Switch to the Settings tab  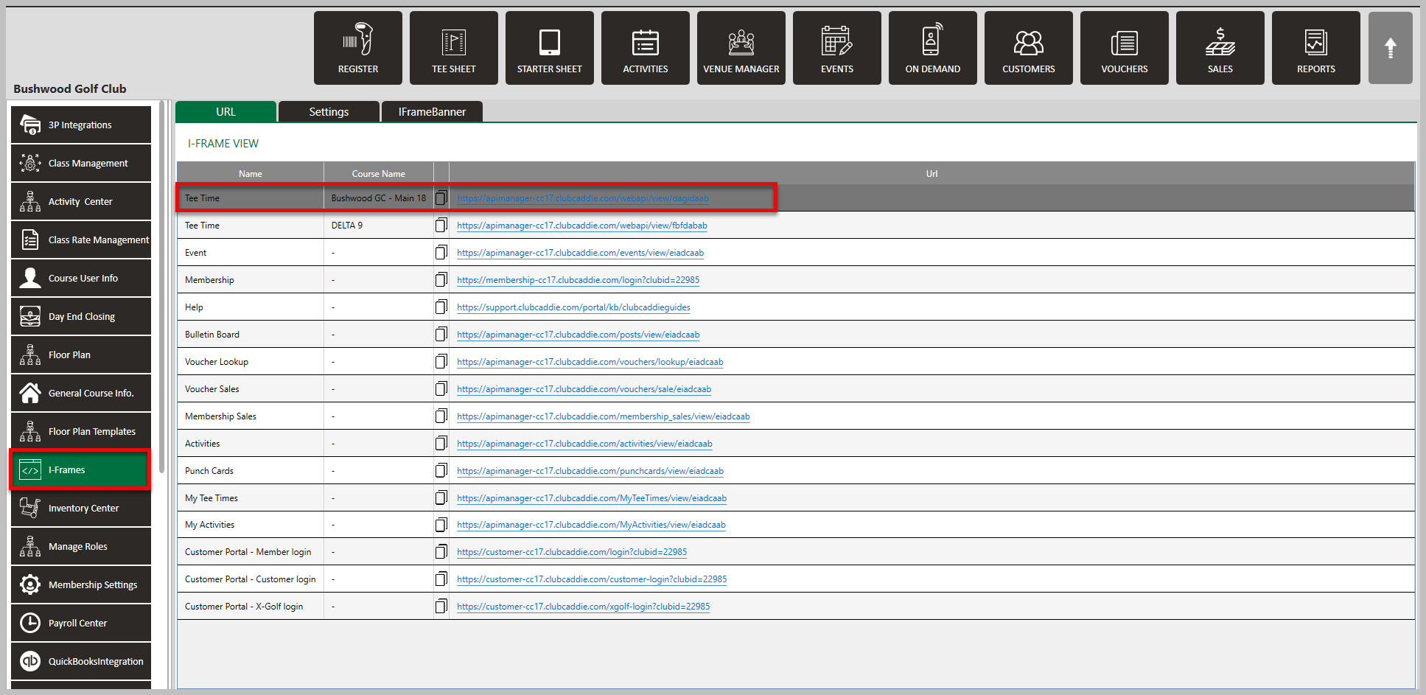click(329, 111)
